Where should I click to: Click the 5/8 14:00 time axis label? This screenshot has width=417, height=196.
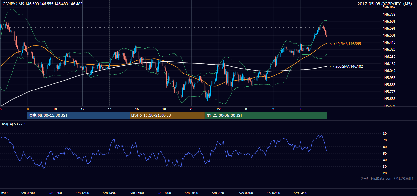[110, 193]
